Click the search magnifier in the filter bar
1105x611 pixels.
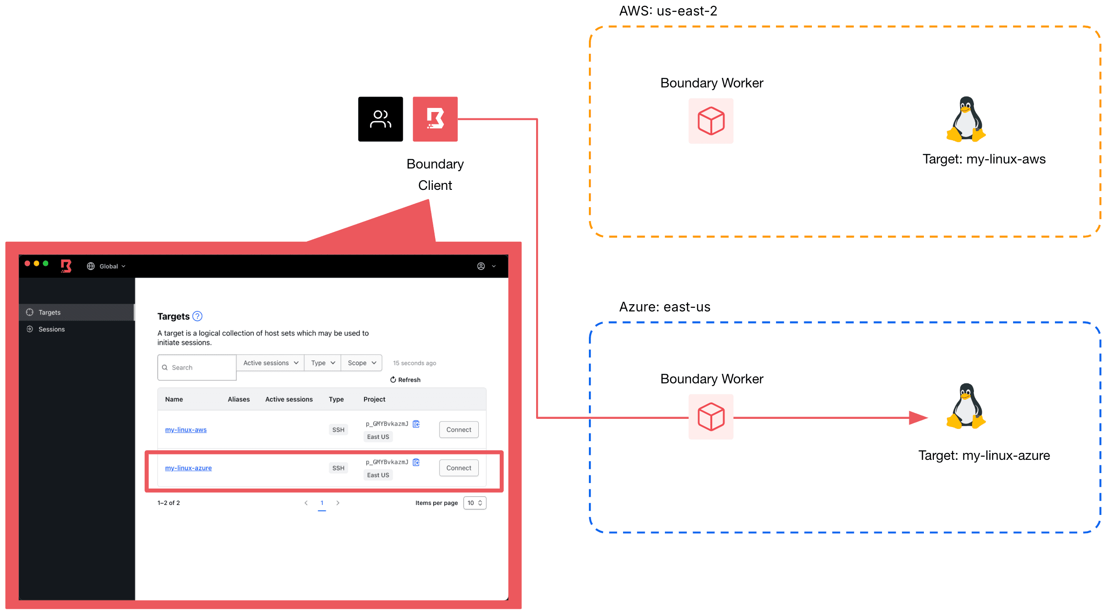[x=165, y=367]
